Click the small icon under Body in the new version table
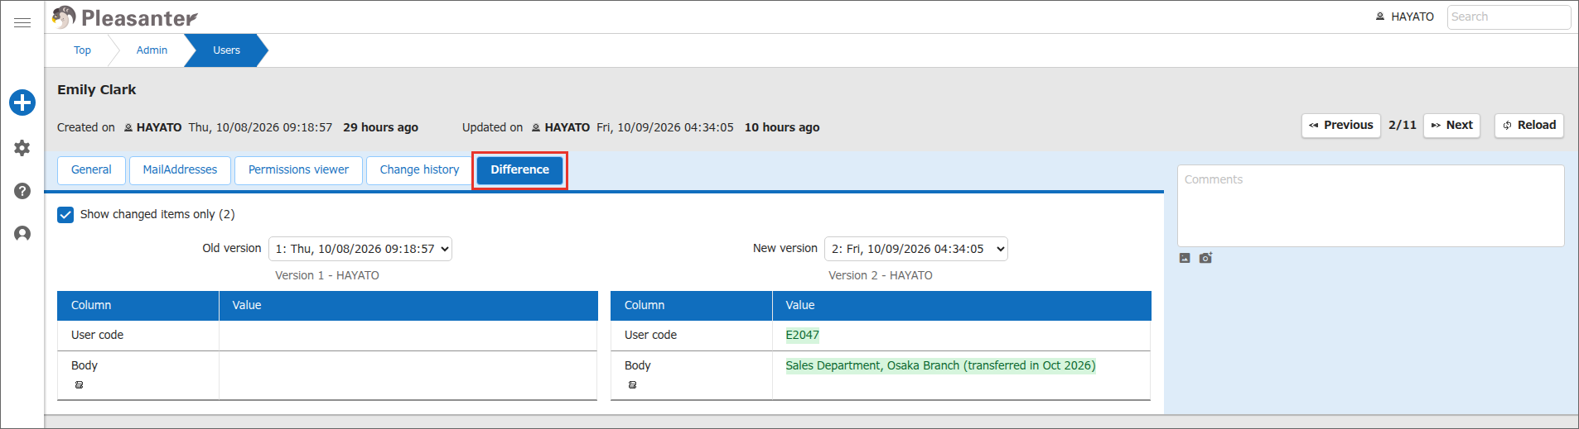 click(x=633, y=385)
